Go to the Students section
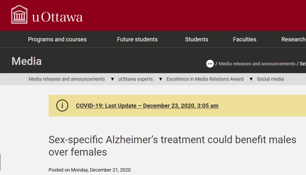The image size is (306, 175). coord(196,39)
